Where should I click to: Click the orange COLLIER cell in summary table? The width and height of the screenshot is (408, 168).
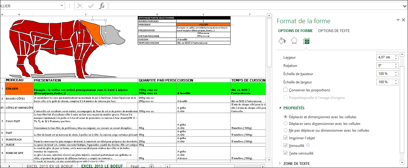(203, 24)
